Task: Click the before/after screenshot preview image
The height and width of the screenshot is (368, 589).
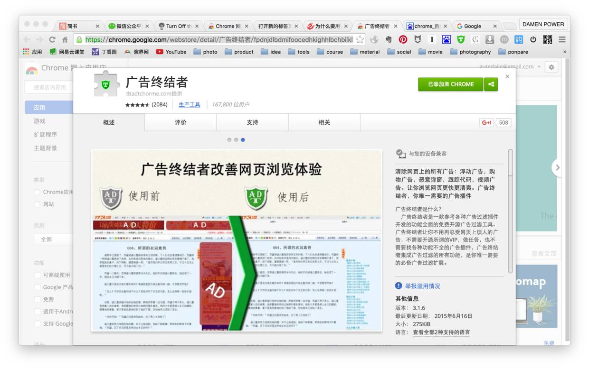Action: [237, 240]
